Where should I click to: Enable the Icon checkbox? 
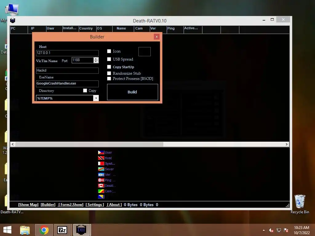(109, 51)
